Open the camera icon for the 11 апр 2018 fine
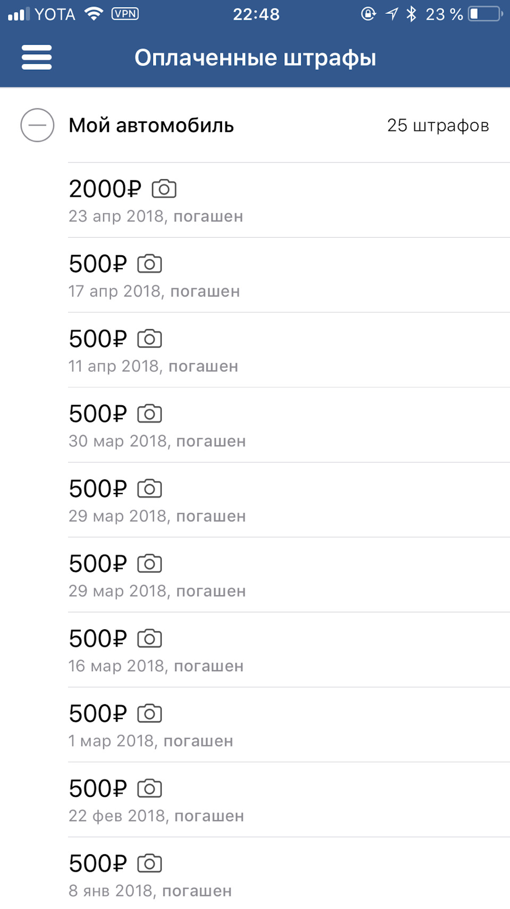This screenshot has height=909, width=510. pos(150,339)
